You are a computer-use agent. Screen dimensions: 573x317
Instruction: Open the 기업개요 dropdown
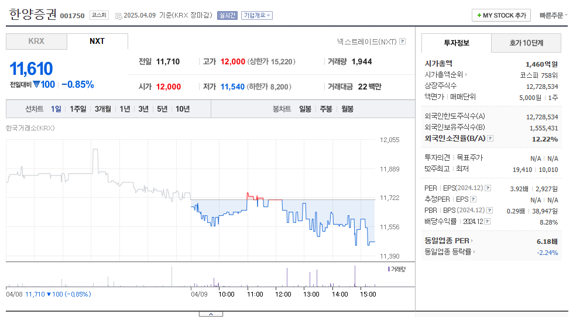257,15
